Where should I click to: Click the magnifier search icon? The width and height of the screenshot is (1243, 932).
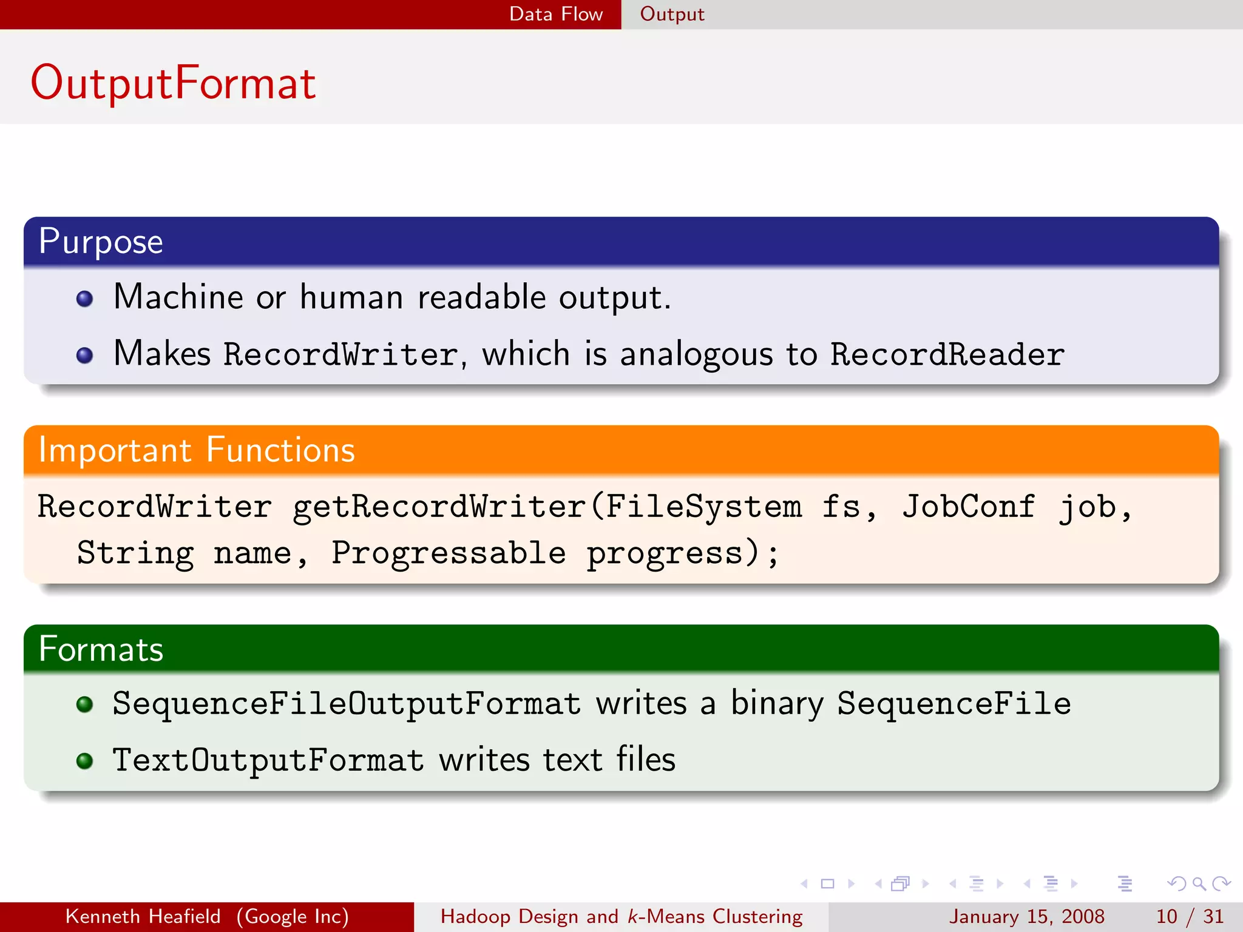(1199, 883)
